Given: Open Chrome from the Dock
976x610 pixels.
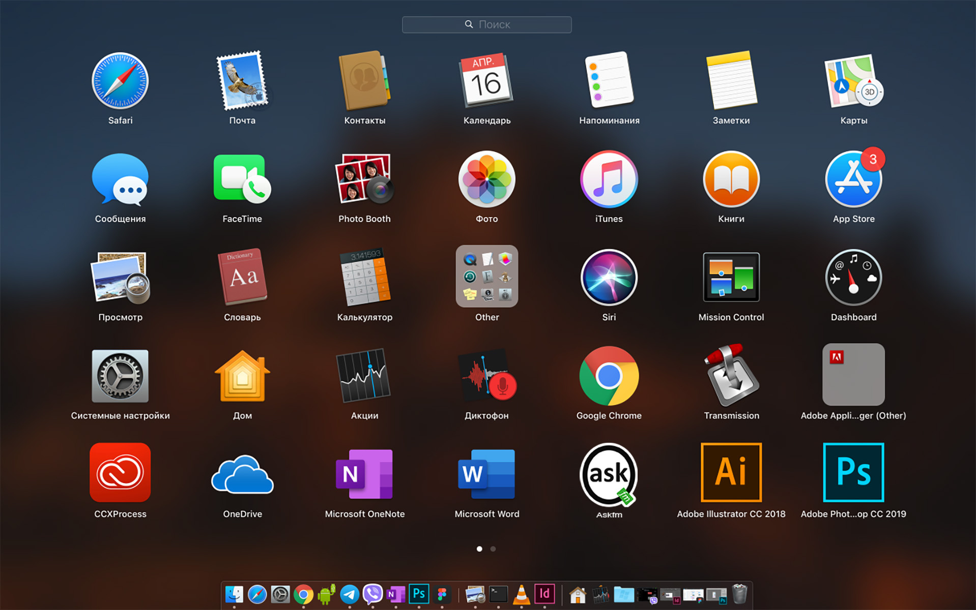Looking at the screenshot, I should coord(303,594).
